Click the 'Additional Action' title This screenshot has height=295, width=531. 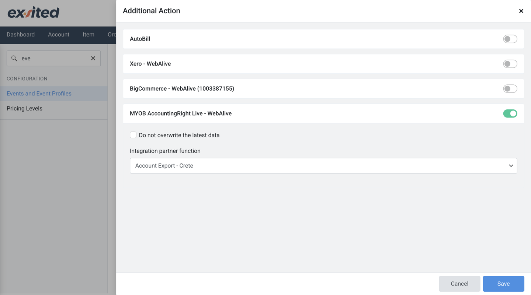pos(152,11)
